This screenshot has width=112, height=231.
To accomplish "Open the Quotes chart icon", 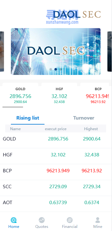I will (42, 220).
